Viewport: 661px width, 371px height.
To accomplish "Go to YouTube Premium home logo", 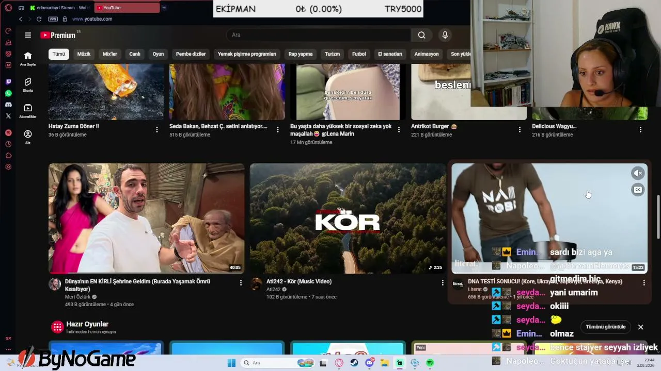I will coord(58,35).
